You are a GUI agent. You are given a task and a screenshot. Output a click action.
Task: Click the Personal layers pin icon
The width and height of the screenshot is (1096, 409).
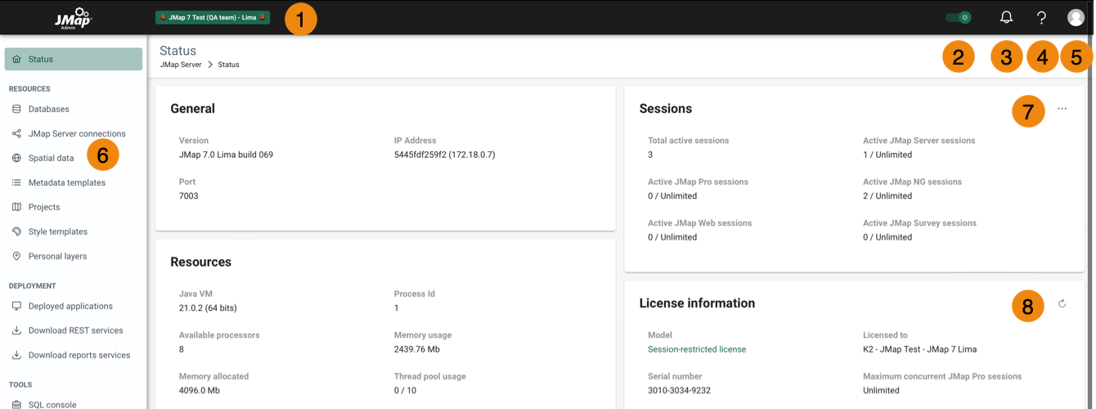[16, 256]
